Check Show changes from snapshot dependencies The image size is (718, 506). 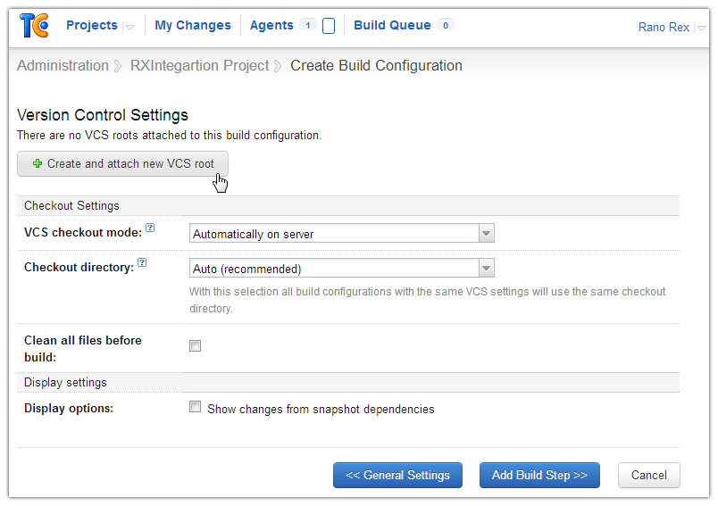point(195,407)
